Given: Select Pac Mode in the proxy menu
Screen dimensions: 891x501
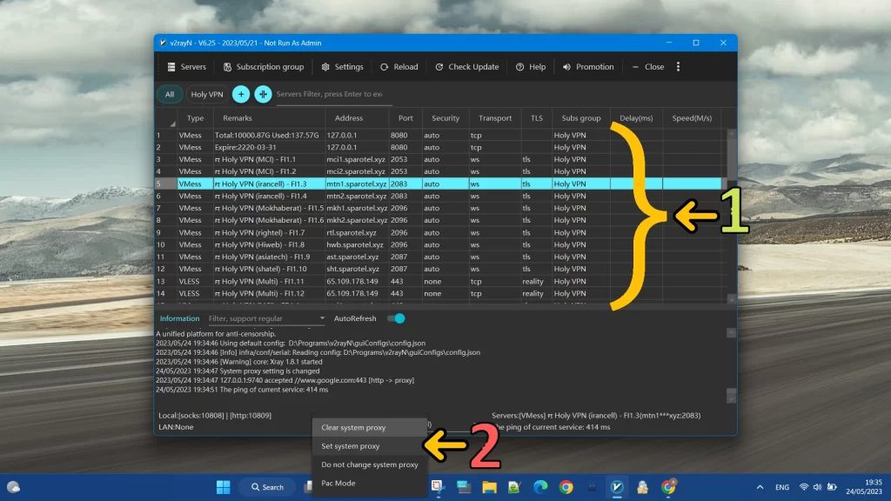Looking at the screenshot, I should click(x=338, y=483).
